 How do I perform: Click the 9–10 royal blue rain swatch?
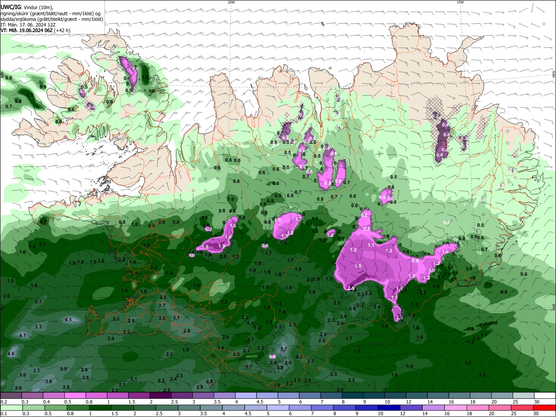(367, 408)
